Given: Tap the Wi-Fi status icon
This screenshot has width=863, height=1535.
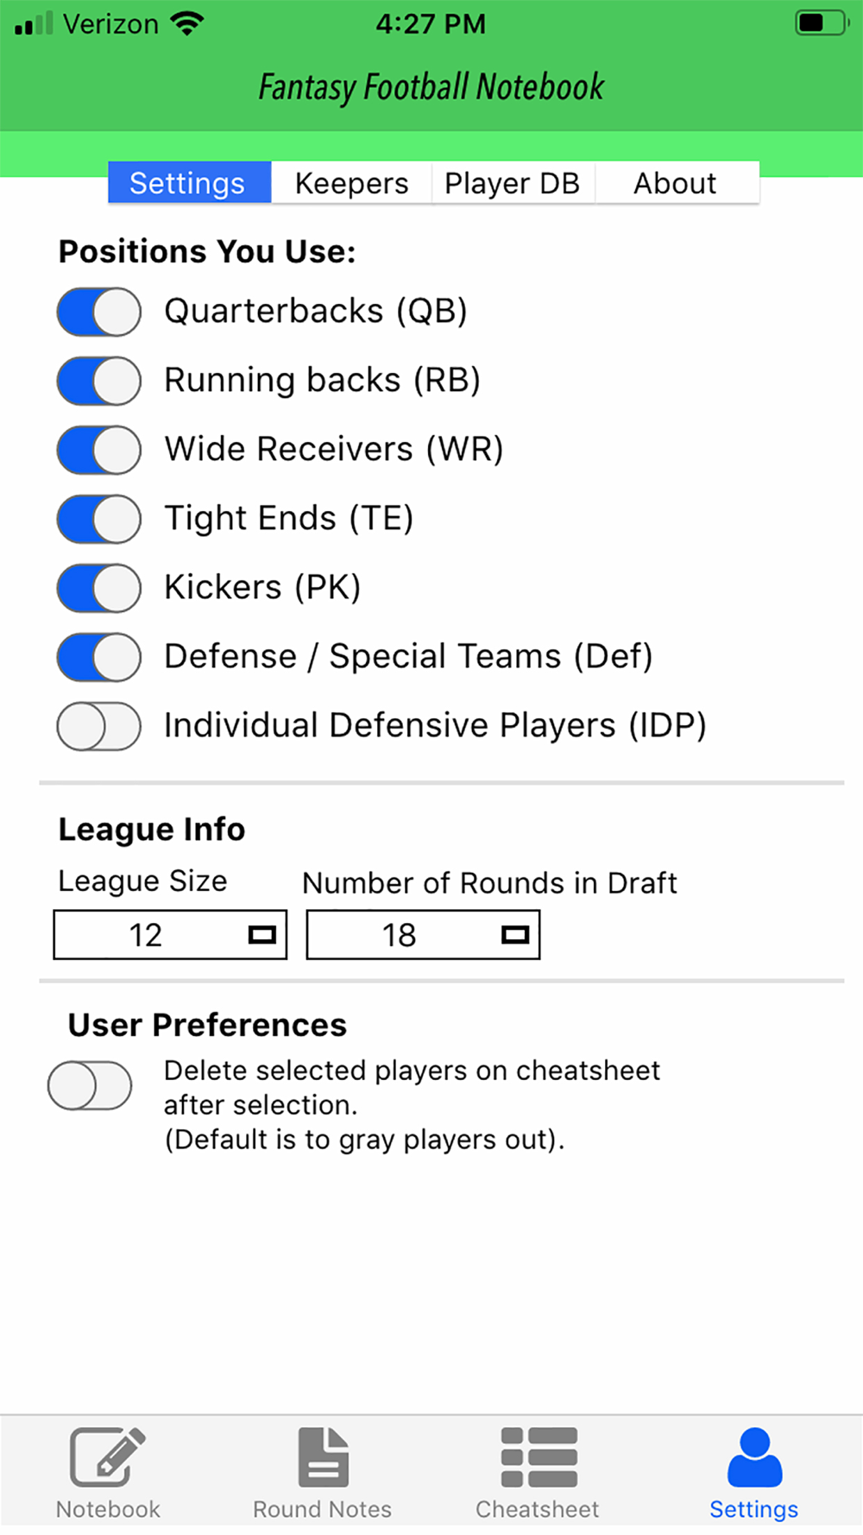Looking at the screenshot, I should tap(187, 23).
